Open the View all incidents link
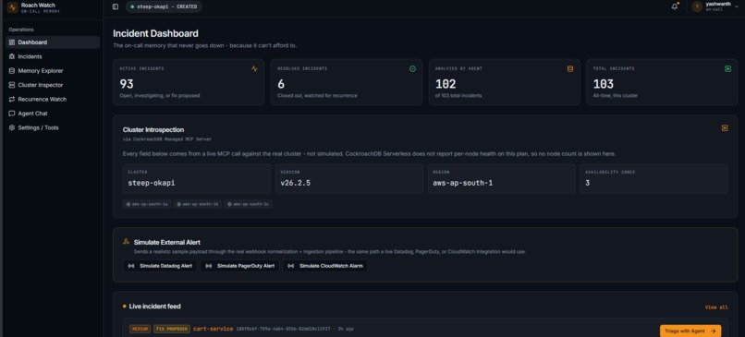Viewport: 745px width, 337px height. 716,307
